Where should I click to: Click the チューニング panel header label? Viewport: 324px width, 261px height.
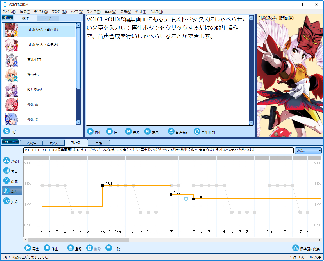coord(10,142)
